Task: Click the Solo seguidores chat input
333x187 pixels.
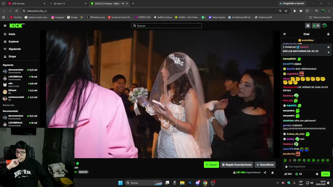Action: [x=306, y=166]
